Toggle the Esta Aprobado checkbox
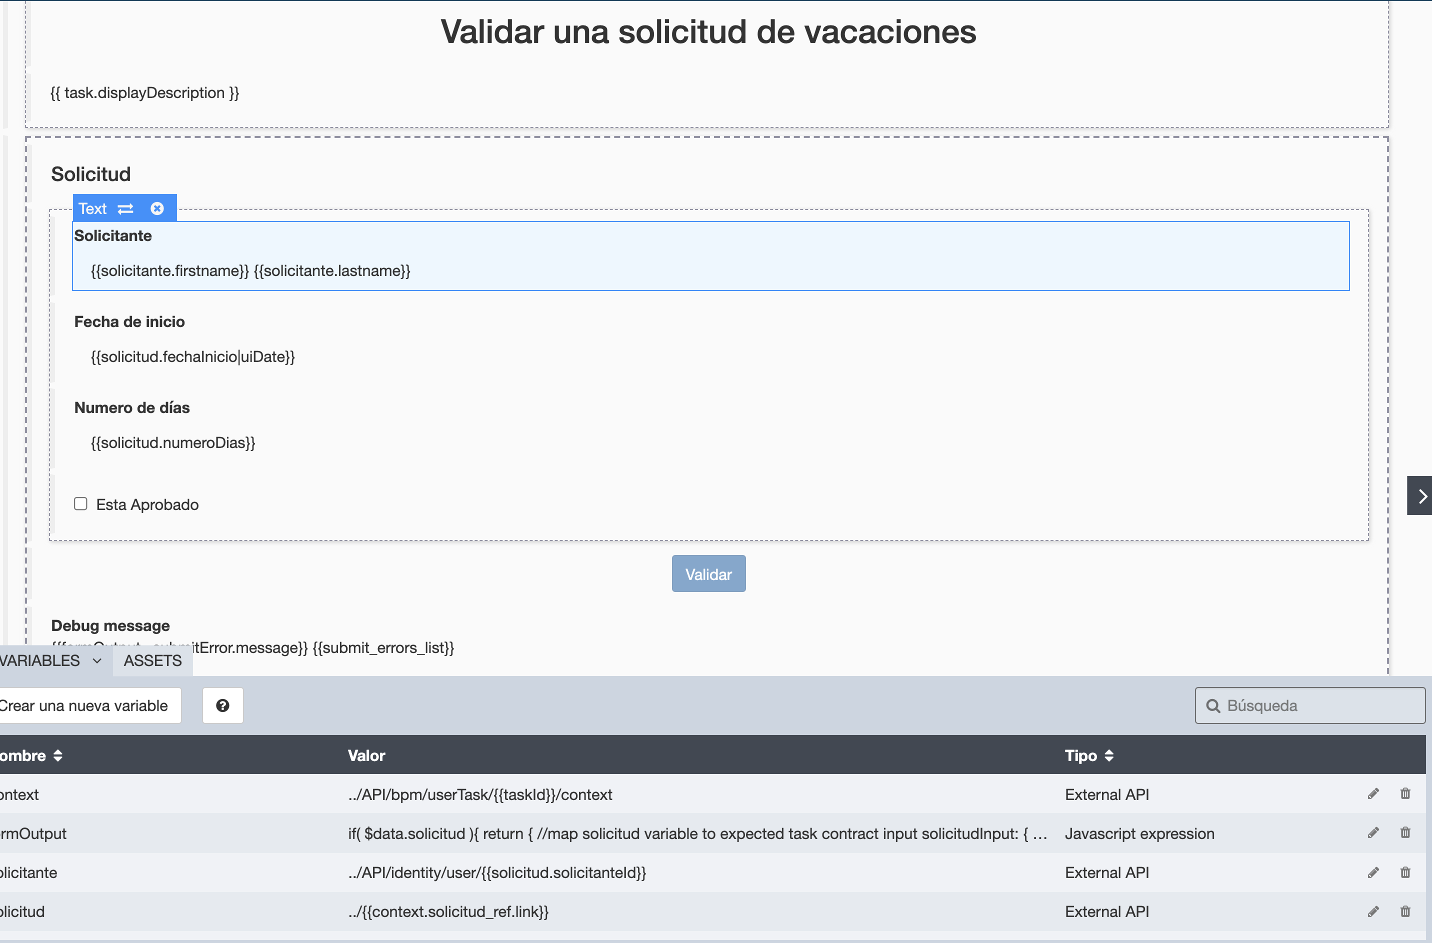This screenshot has height=943, width=1432. click(x=80, y=503)
